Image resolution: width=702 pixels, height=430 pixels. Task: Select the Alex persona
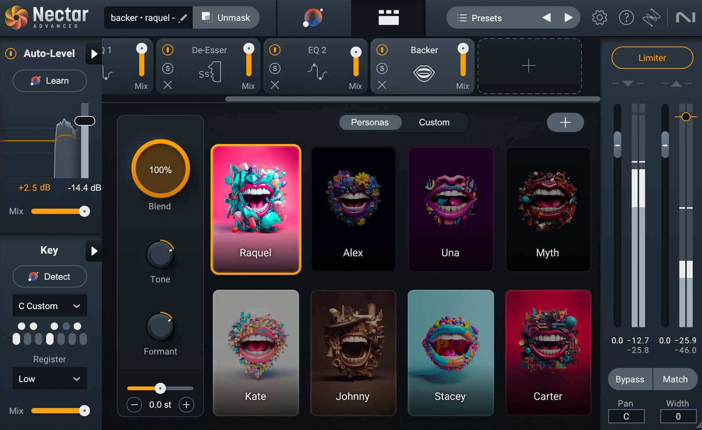click(353, 209)
